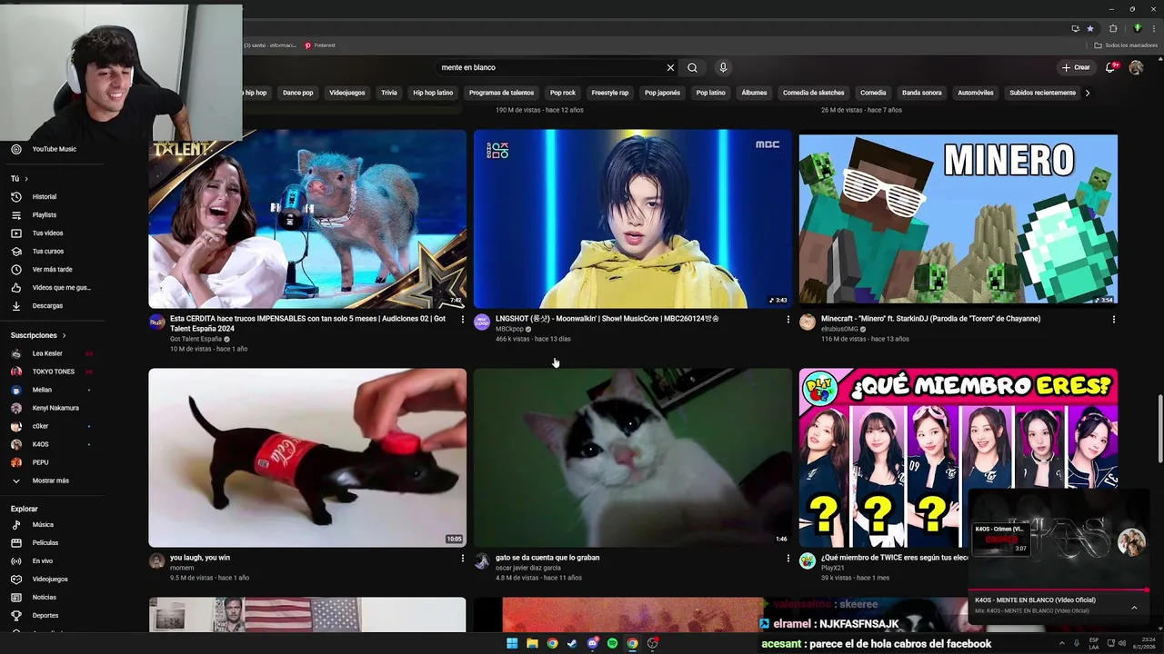Open options menu for Minecraft Minero video
Screen dimensions: 1164x654
coord(1113,319)
